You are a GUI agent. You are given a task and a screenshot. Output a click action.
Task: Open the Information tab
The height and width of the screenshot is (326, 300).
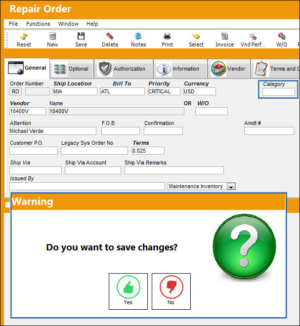(180, 69)
